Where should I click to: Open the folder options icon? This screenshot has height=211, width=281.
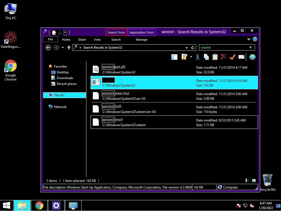click(184, 57)
